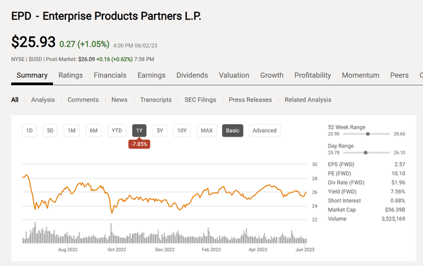Switch to Advanced chart mode
Screen dimensions: 423x266
[x=264, y=131]
